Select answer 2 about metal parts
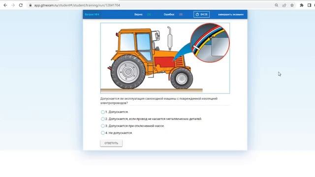 (103, 119)
